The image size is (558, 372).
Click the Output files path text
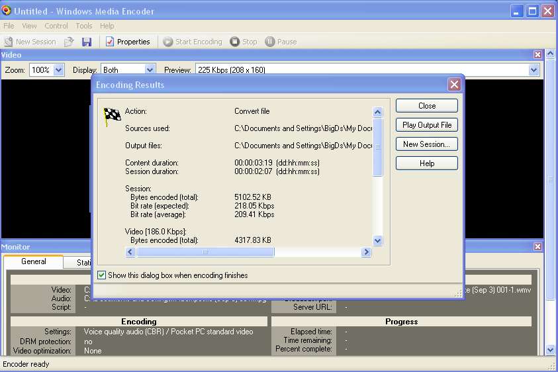pyautogui.click(x=303, y=146)
